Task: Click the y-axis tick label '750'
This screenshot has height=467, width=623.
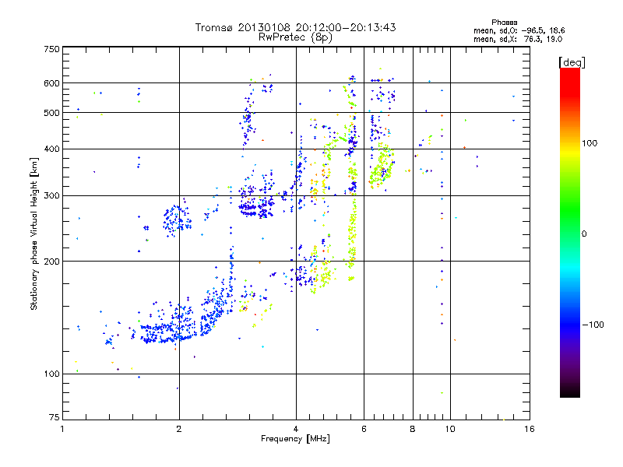Action: click(x=52, y=49)
